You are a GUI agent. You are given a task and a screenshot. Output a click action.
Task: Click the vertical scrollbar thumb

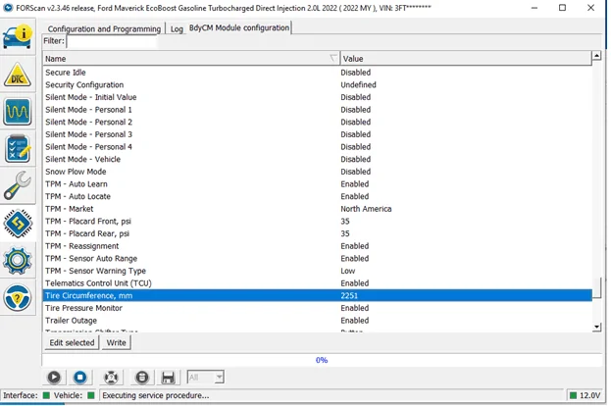point(596,287)
